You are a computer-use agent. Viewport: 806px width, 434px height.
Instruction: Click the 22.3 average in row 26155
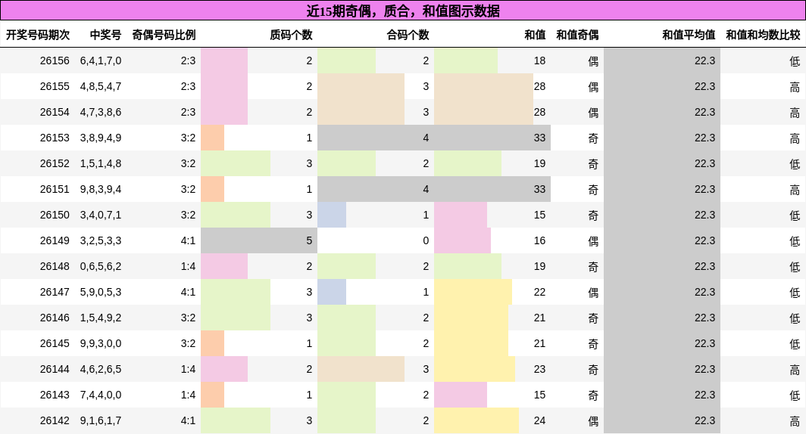coord(704,86)
